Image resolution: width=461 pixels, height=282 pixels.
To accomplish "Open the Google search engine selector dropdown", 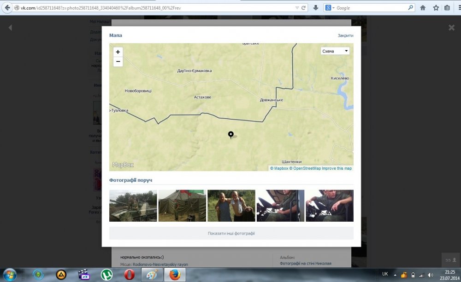I will [330, 8].
